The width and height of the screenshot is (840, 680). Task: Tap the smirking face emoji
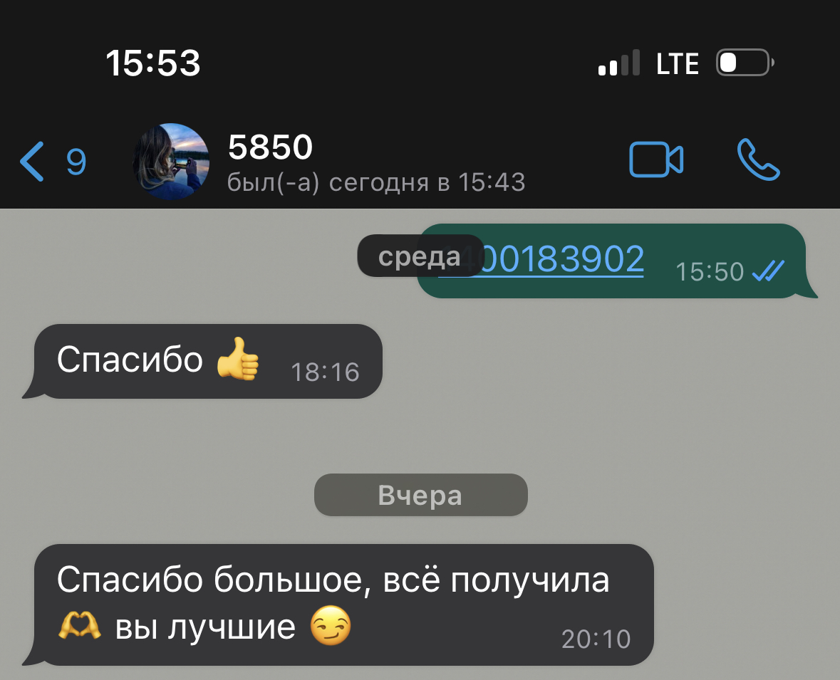point(331,625)
